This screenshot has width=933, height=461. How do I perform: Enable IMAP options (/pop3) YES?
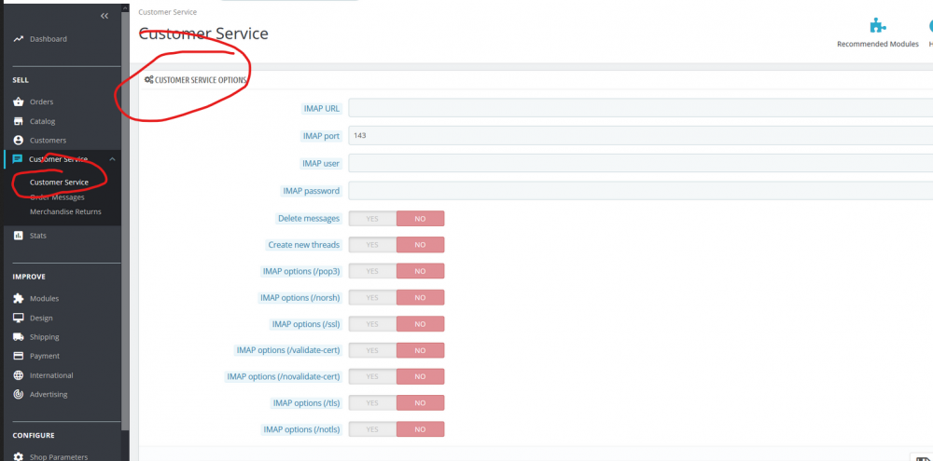click(x=372, y=271)
